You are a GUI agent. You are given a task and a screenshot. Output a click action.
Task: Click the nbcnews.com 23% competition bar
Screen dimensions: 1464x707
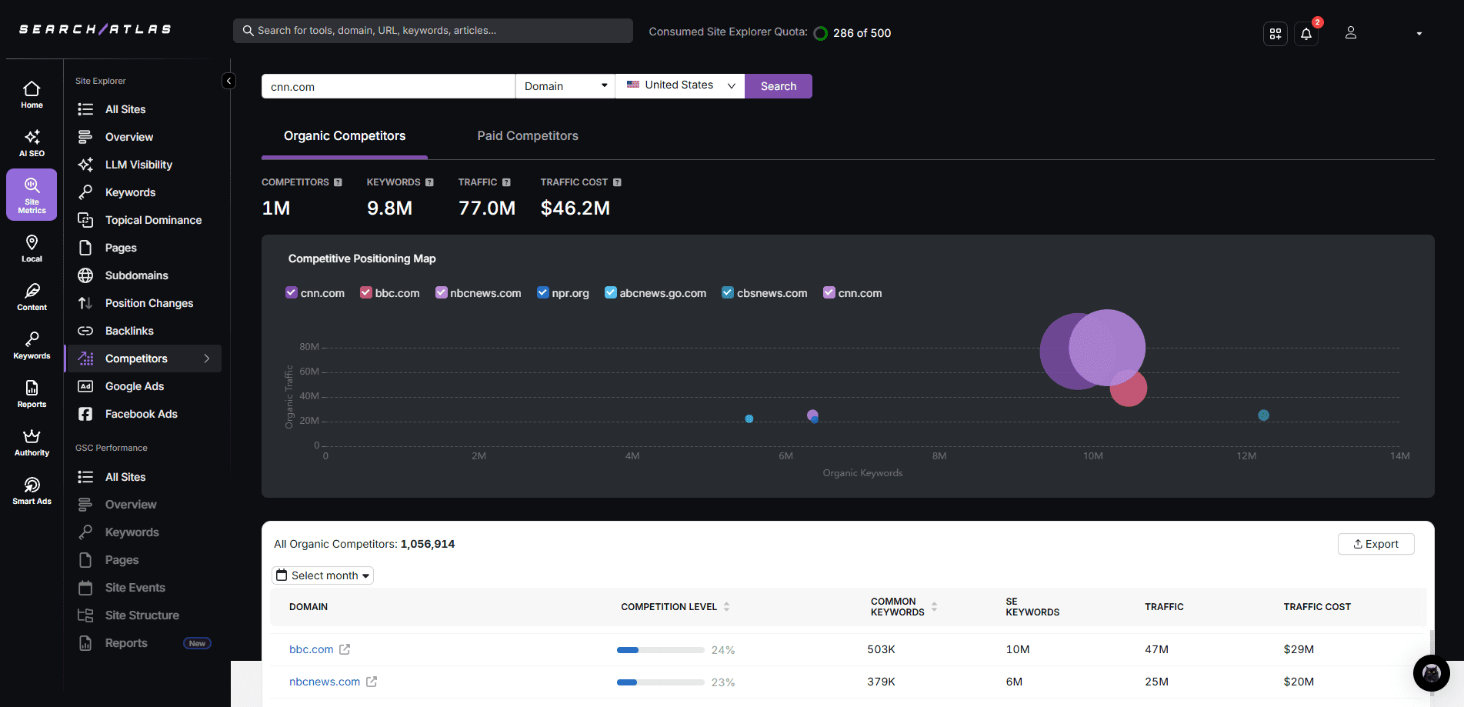[661, 682]
